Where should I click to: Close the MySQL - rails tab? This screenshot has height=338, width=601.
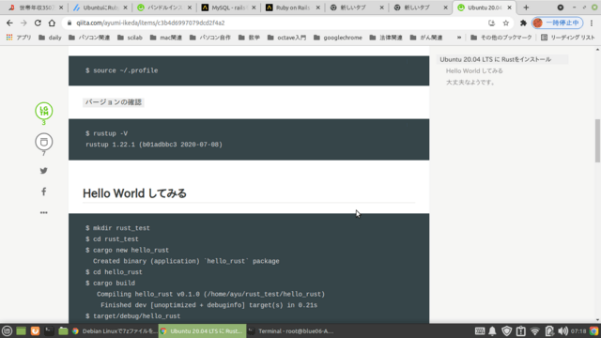[254, 8]
